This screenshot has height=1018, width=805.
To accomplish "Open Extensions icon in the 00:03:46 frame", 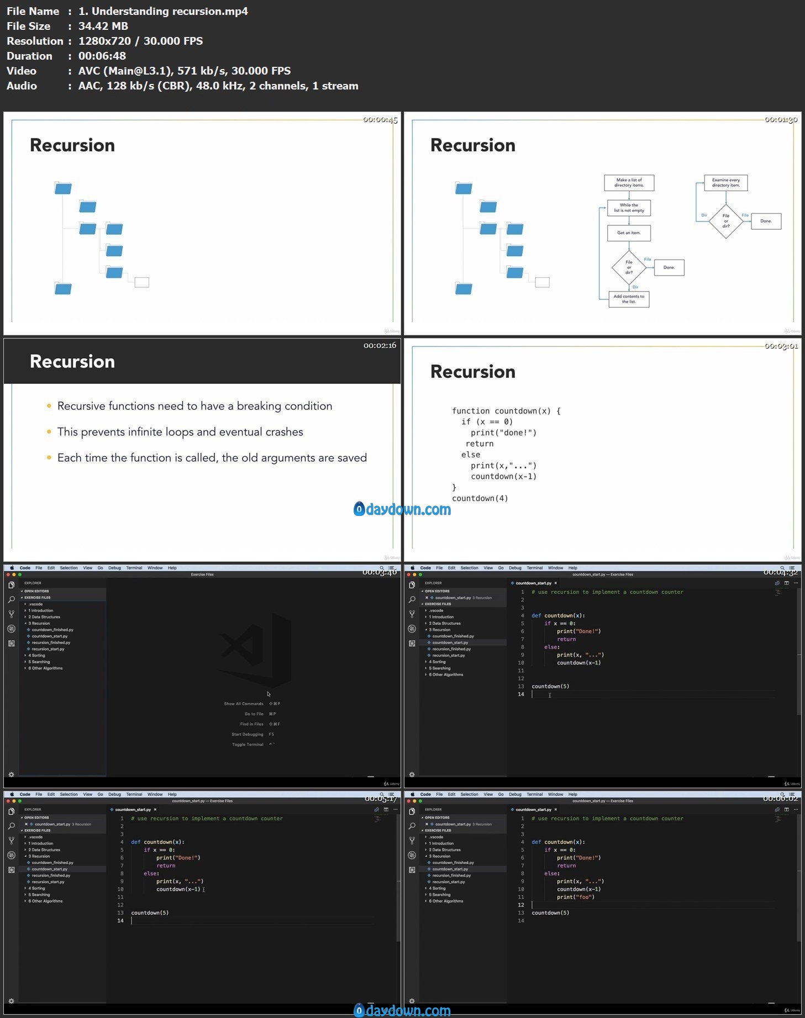I will 11,643.
